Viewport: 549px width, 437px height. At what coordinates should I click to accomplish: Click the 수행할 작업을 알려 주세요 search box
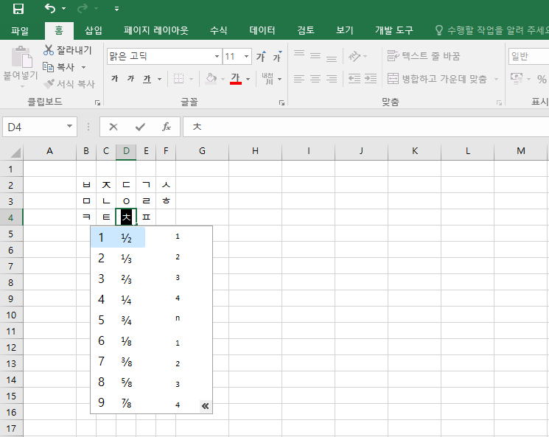coord(493,30)
